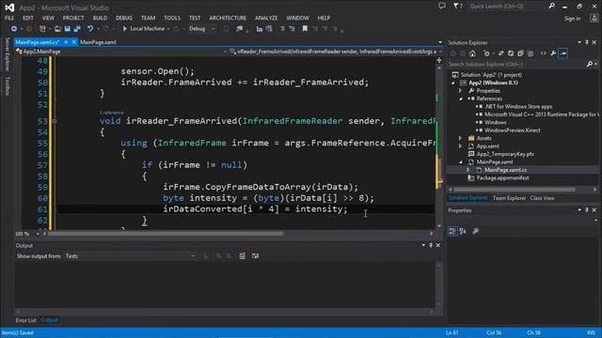Open Server Explorer side tab
Screen dimensions: 602x338
[x=7, y=54]
